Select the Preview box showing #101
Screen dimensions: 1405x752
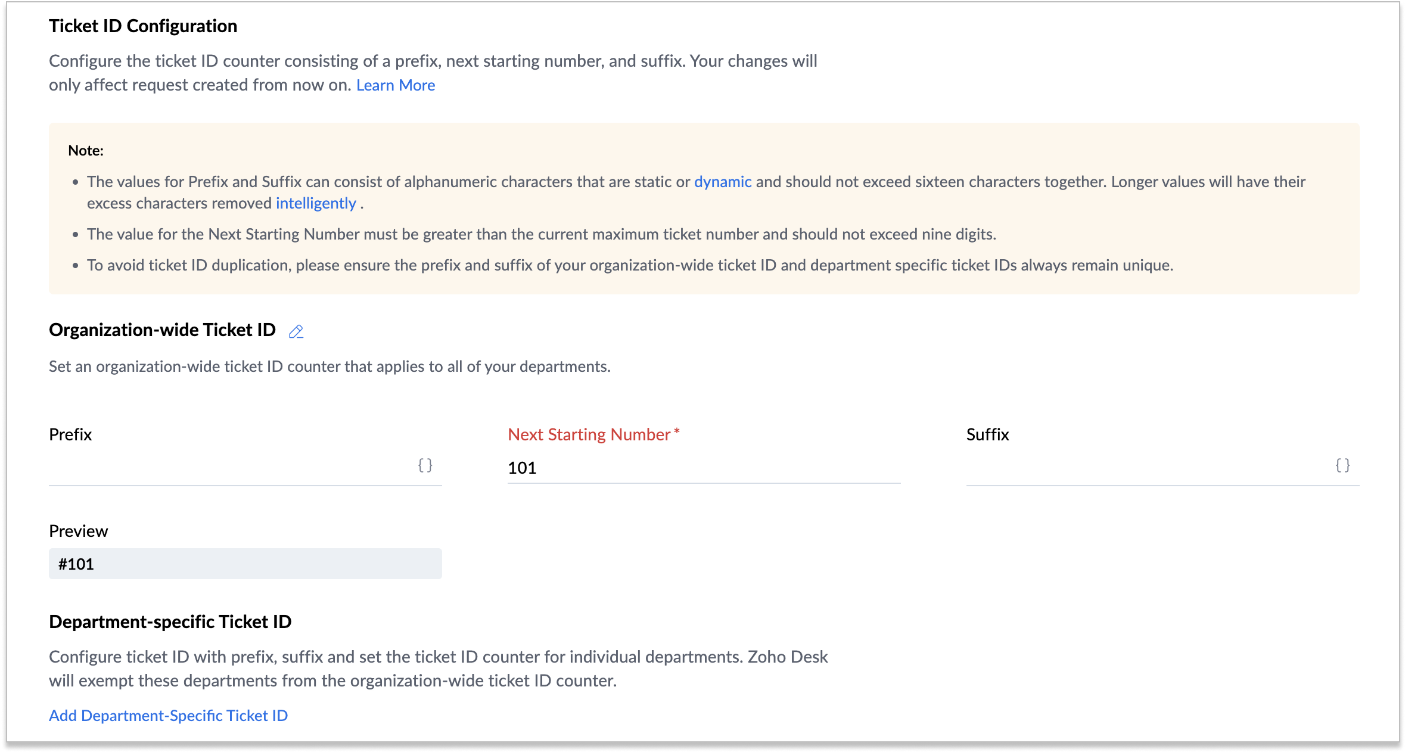pos(245,564)
